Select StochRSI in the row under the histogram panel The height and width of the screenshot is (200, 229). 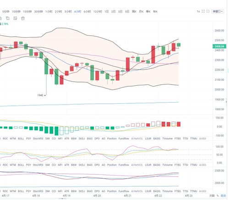(x=38, y=139)
